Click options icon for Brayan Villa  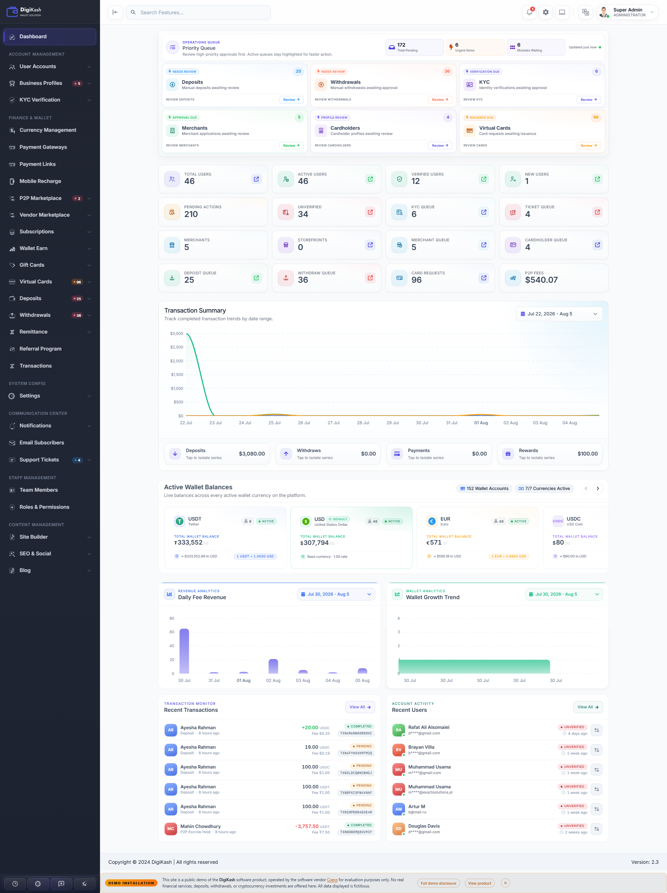[x=596, y=750]
